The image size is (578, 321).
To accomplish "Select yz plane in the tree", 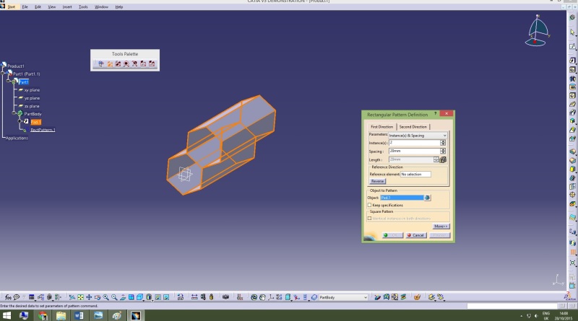I will click(x=32, y=98).
